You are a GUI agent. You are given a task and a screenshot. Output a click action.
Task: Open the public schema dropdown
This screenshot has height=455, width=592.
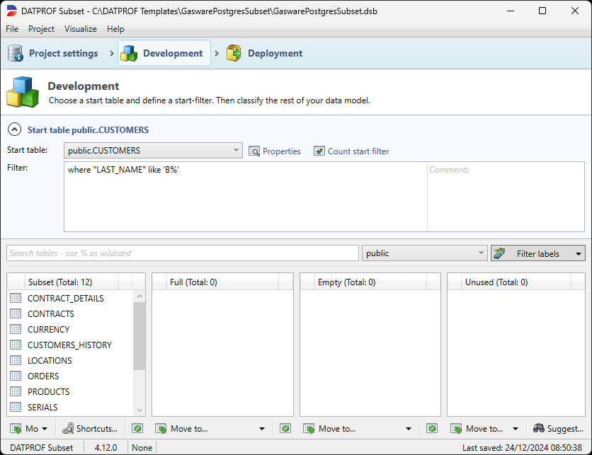(x=479, y=253)
